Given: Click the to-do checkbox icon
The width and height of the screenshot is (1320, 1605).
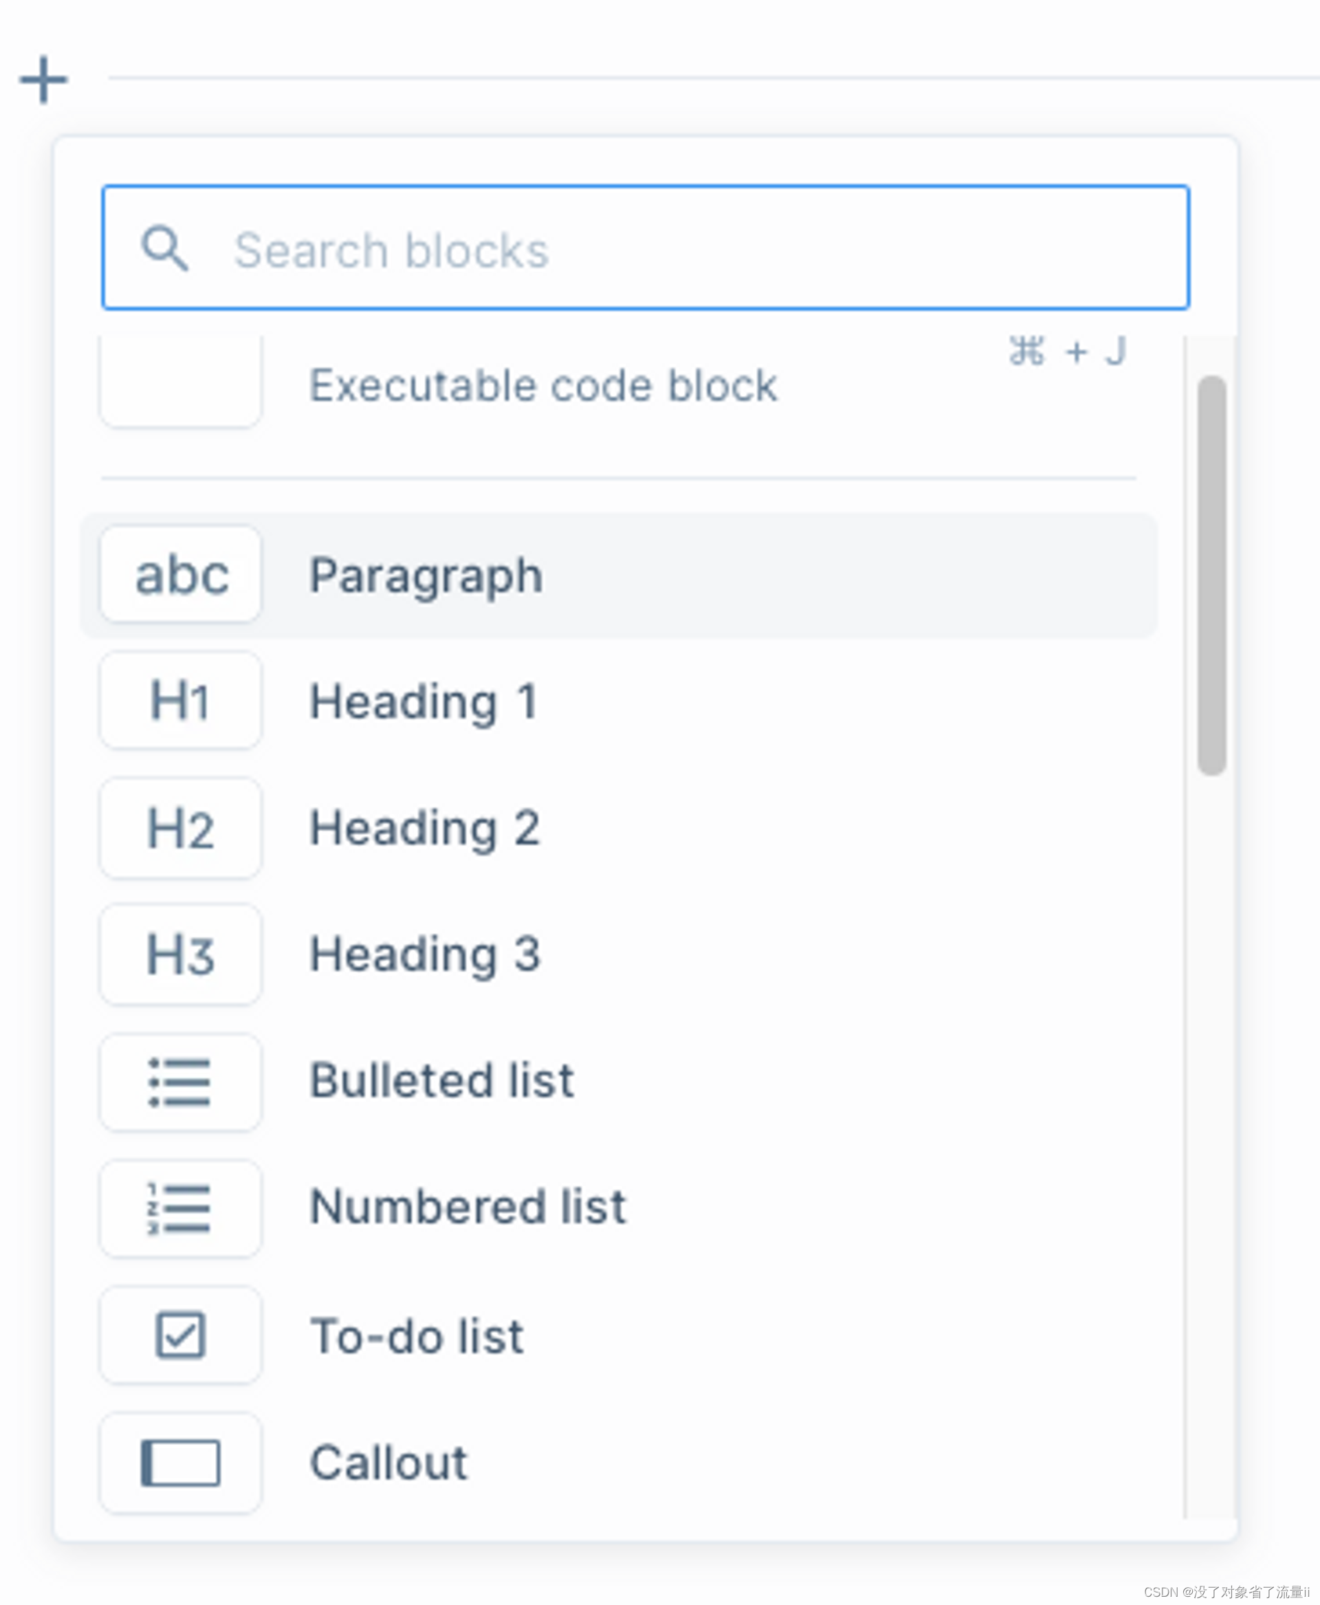Looking at the screenshot, I should tap(181, 1335).
